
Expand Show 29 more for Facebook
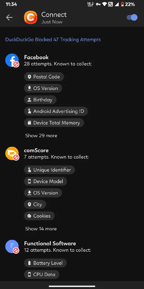41,136
